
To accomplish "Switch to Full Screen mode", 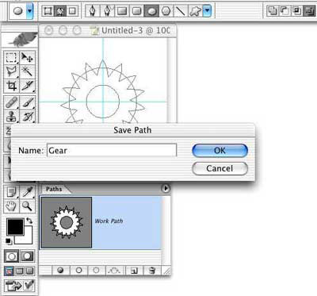I will click(x=30, y=271).
